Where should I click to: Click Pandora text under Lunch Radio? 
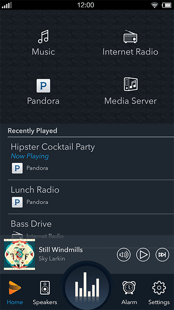(37, 202)
